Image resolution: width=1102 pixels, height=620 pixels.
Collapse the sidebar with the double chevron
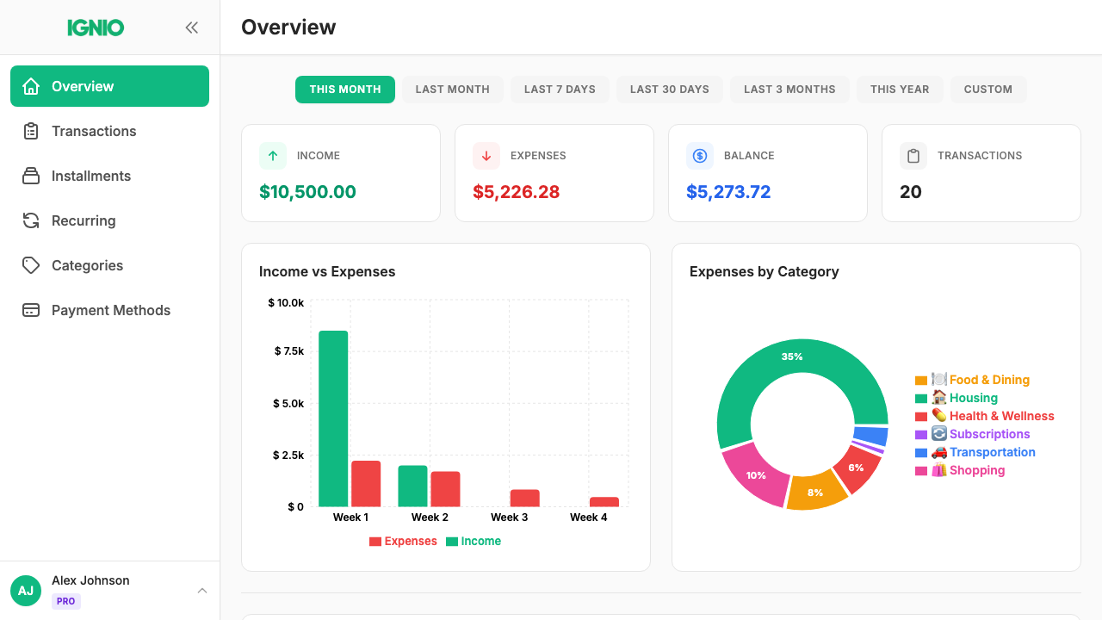[x=191, y=27]
